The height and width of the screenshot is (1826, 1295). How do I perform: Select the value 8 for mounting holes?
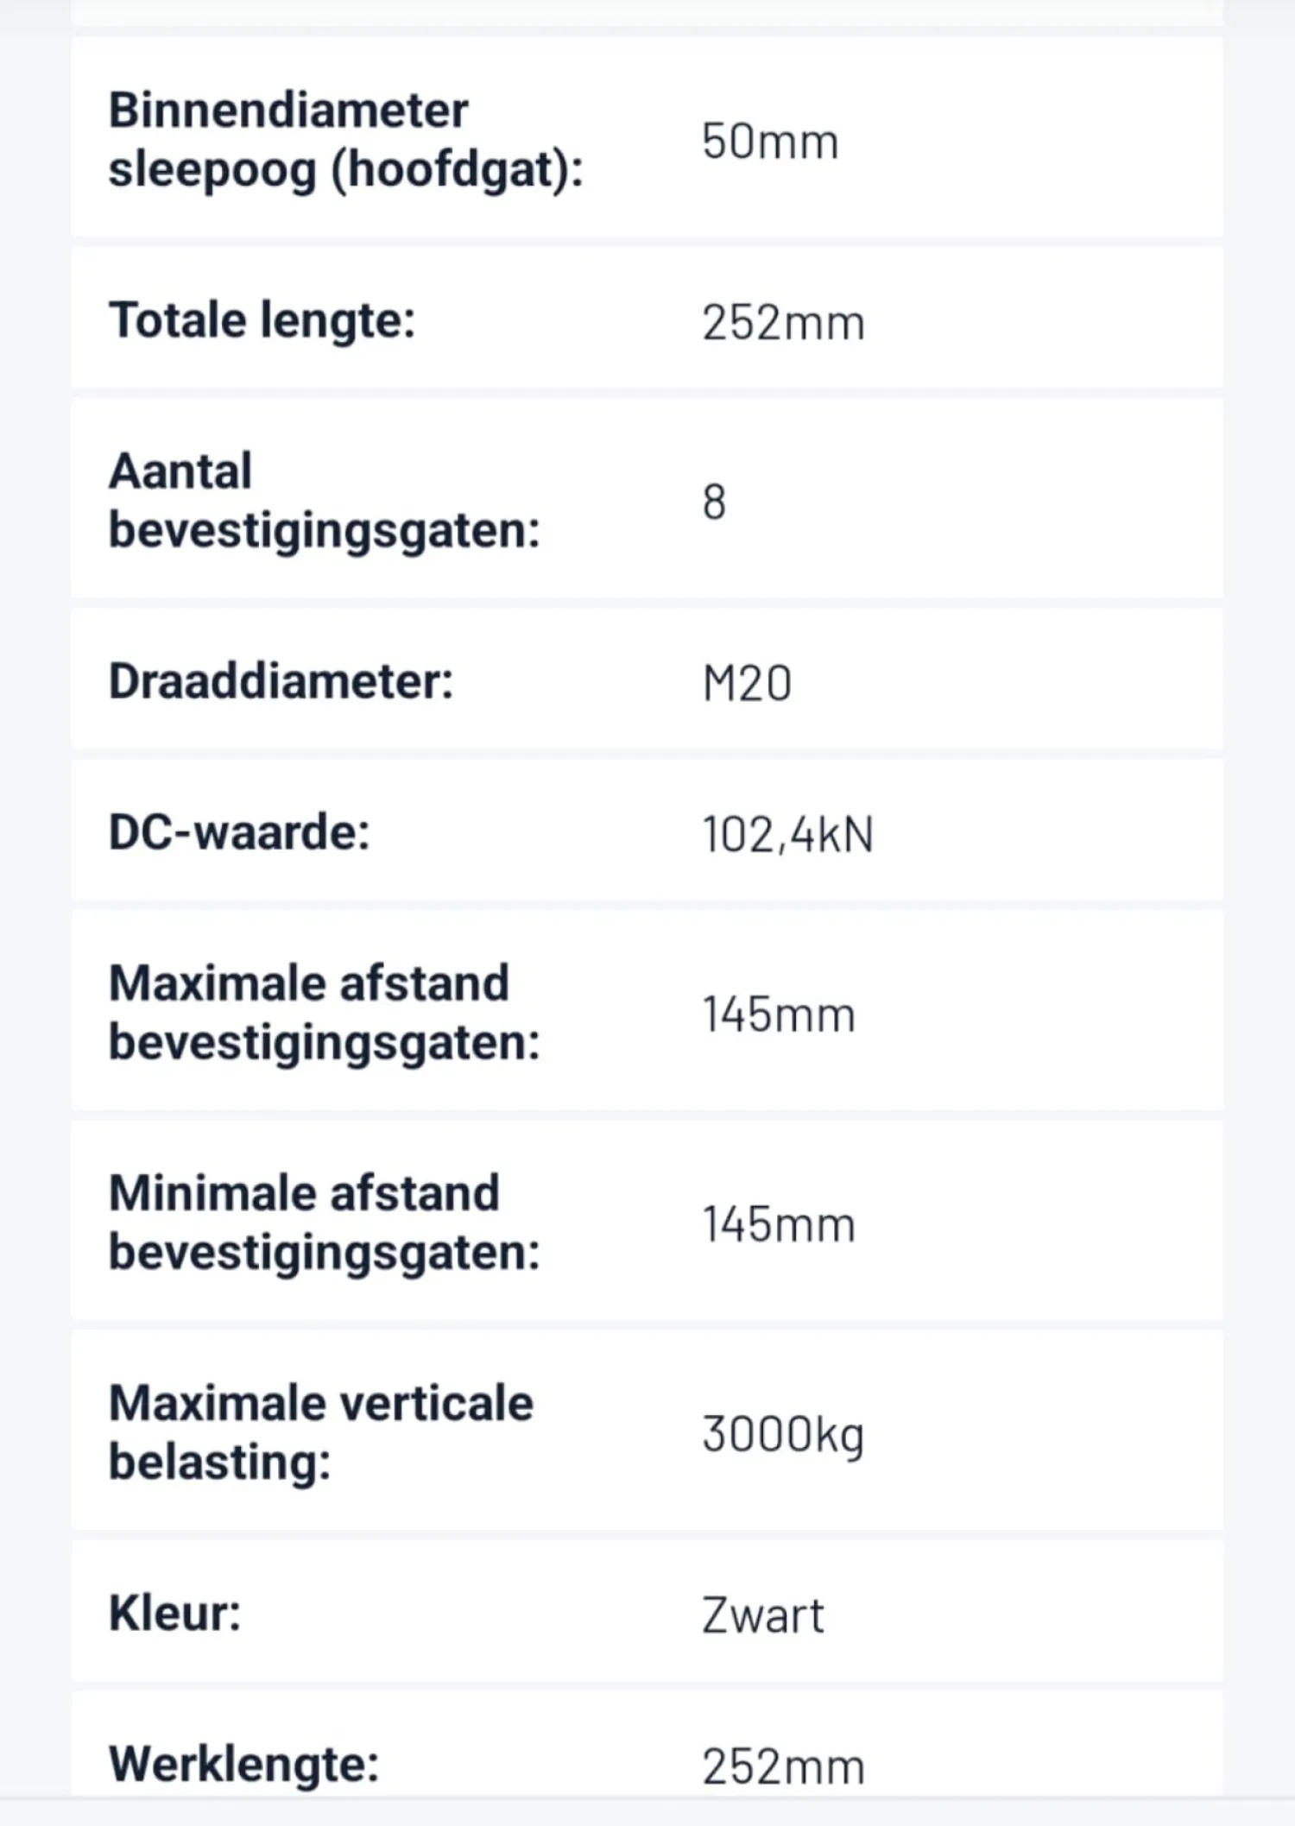pos(714,502)
